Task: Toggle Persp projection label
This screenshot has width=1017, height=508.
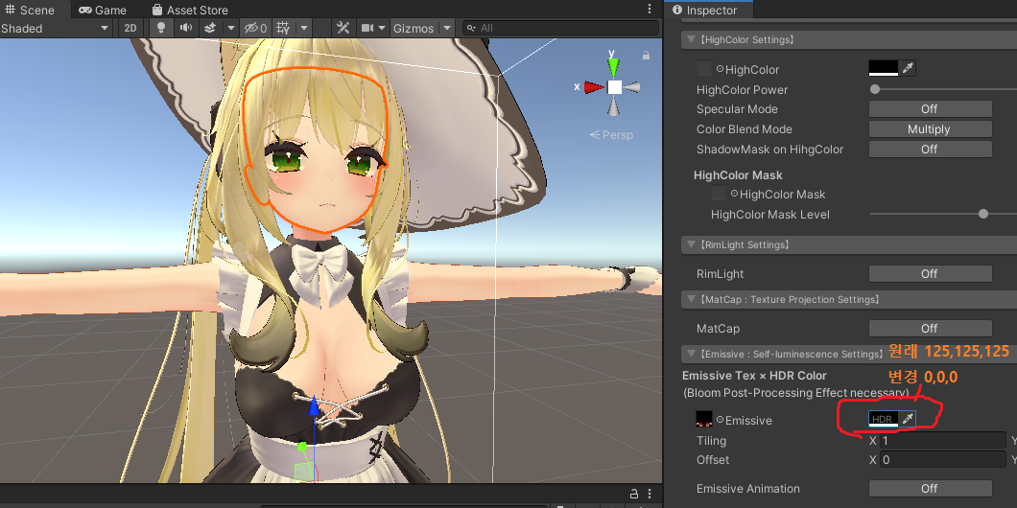Action: pos(611,135)
